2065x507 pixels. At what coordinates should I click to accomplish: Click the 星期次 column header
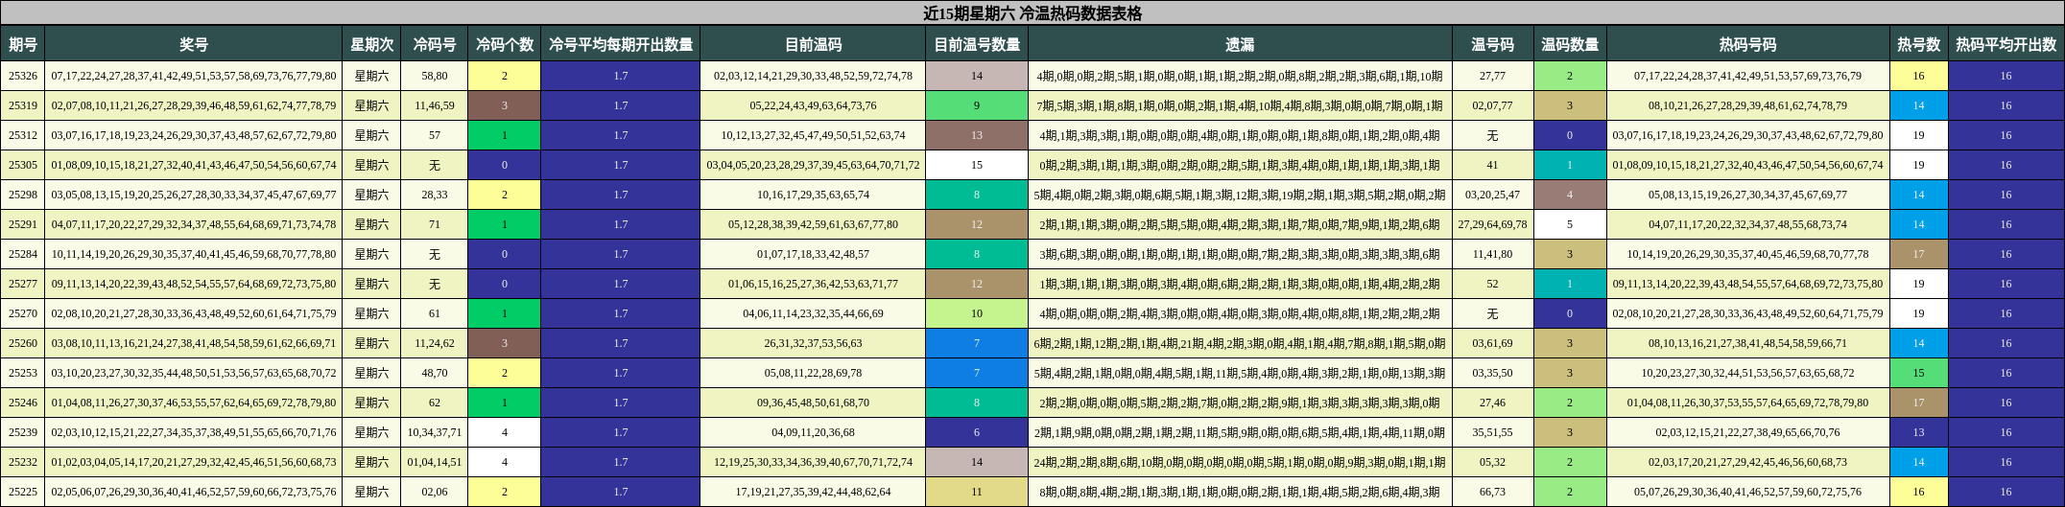point(371,44)
